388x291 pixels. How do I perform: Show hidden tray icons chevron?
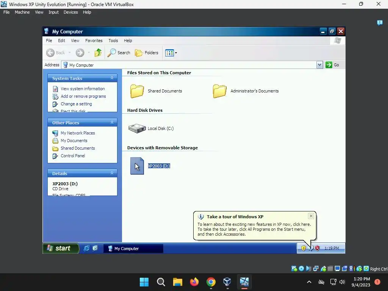309,282
